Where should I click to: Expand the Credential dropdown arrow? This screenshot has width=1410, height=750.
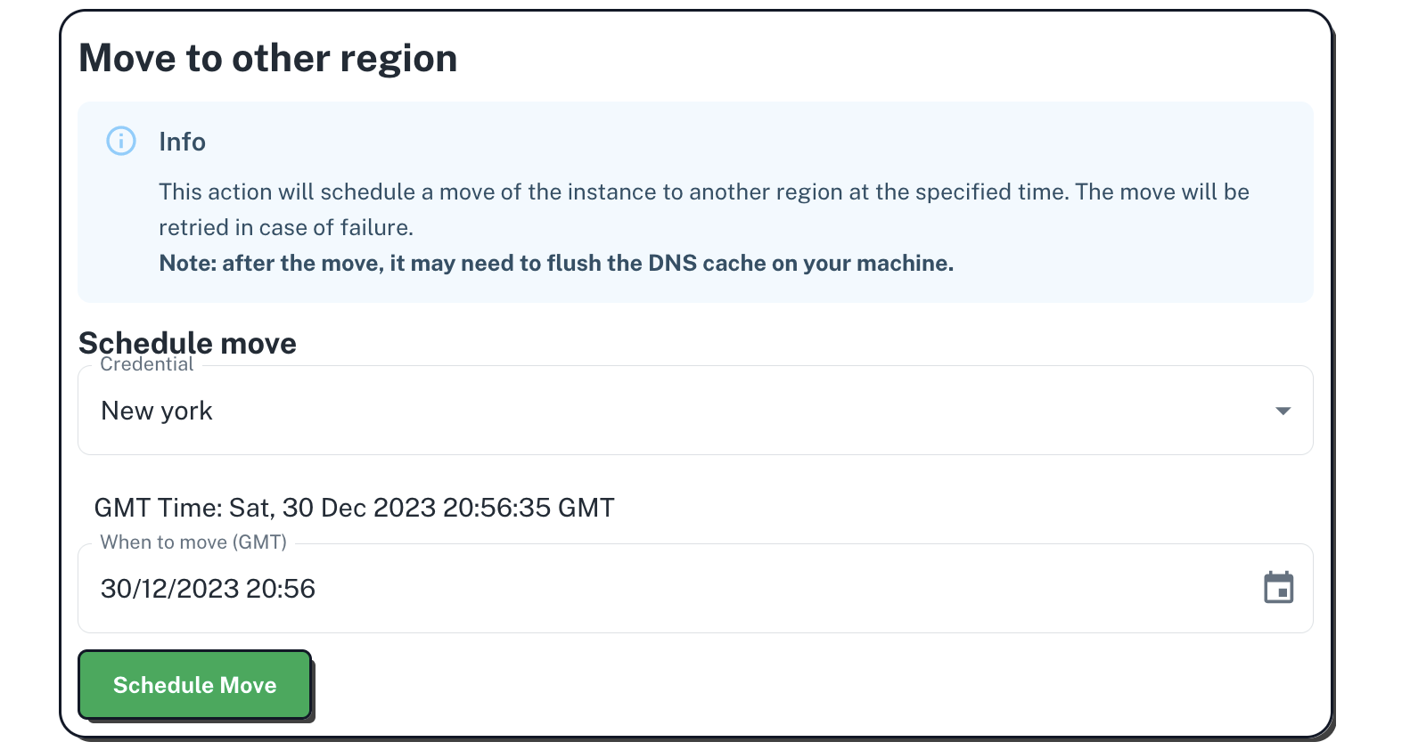click(1283, 411)
